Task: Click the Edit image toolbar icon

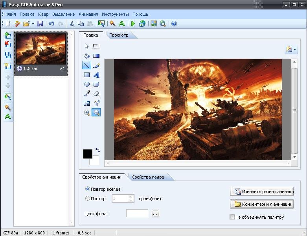Action: (101, 24)
